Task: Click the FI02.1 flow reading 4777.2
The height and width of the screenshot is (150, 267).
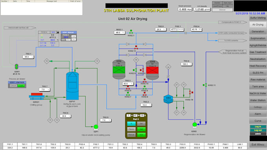Action: (x=177, y=29)
